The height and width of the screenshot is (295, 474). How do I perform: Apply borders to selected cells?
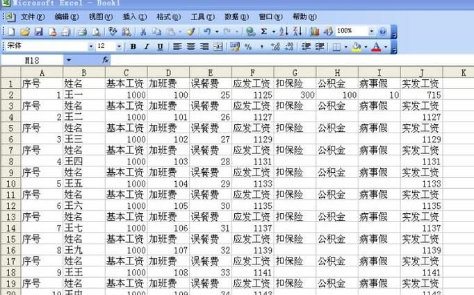pyautogui.click(x=336, y=47)
